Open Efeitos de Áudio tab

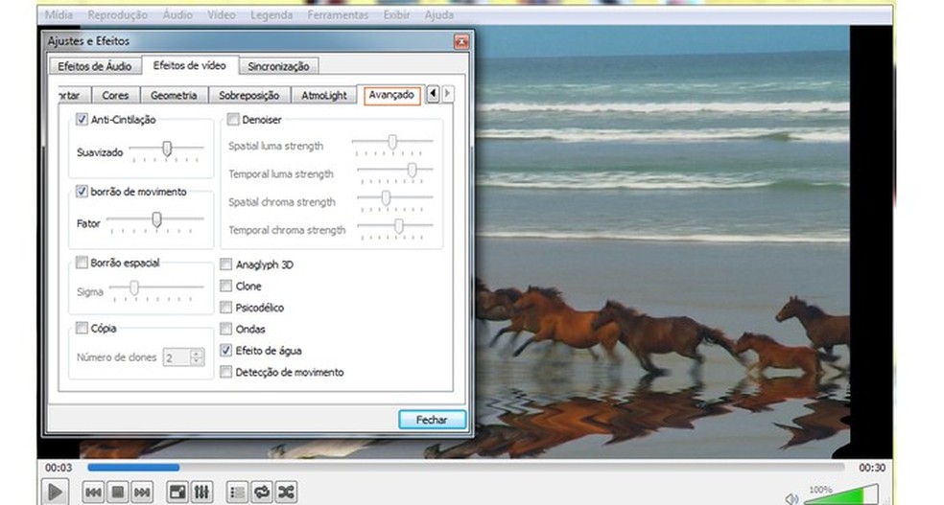95,66
